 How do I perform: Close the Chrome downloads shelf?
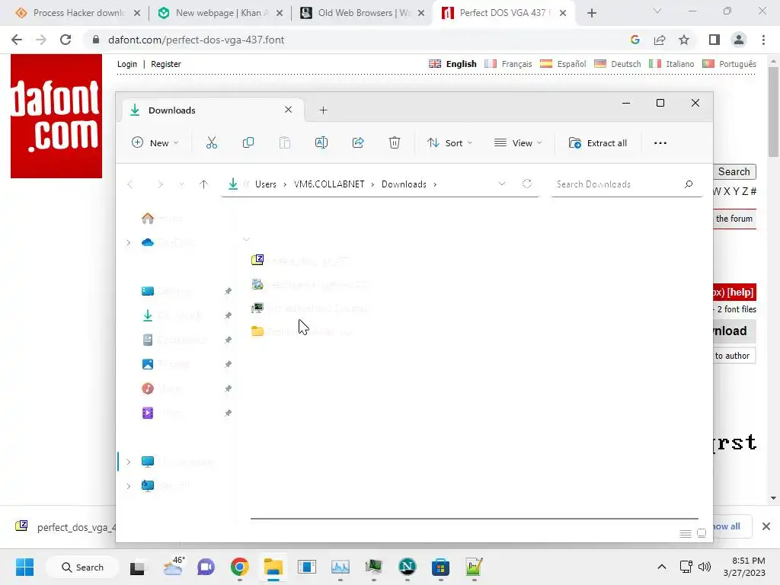tap(766, 526)
